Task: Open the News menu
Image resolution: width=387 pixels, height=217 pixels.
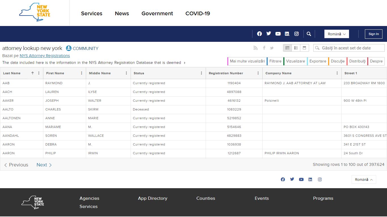Action: click(122, 13)
